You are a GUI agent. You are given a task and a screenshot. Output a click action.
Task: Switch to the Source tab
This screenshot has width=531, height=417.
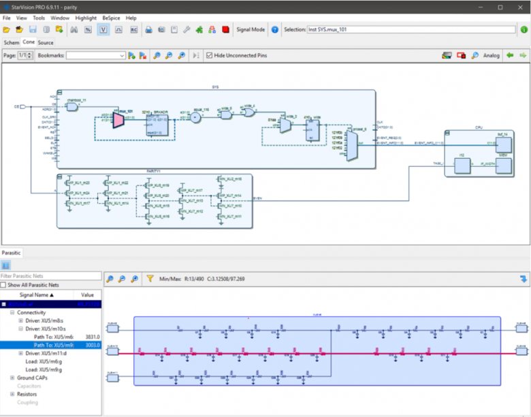pyautogui.click(x=46, y=43)
